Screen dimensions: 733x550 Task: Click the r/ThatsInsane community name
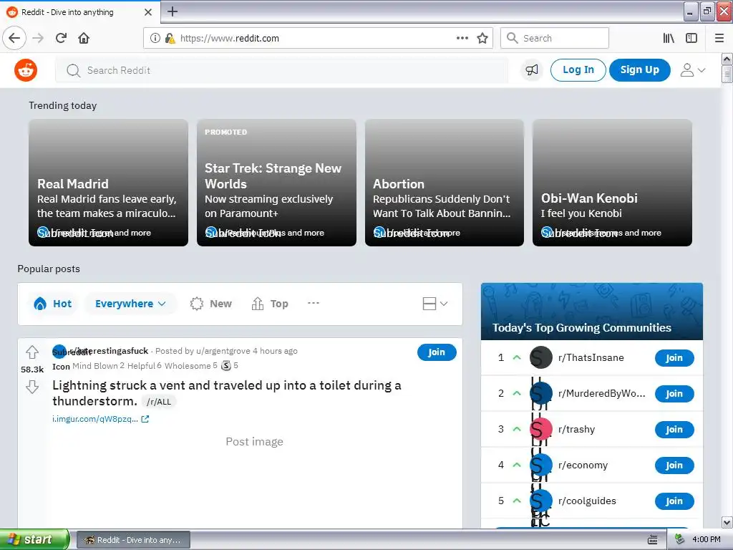(591, 357)
